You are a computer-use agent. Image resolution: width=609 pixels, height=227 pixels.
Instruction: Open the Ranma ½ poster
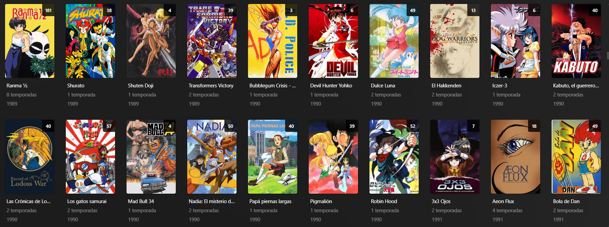pyautogui.click(x=29, y=41)
